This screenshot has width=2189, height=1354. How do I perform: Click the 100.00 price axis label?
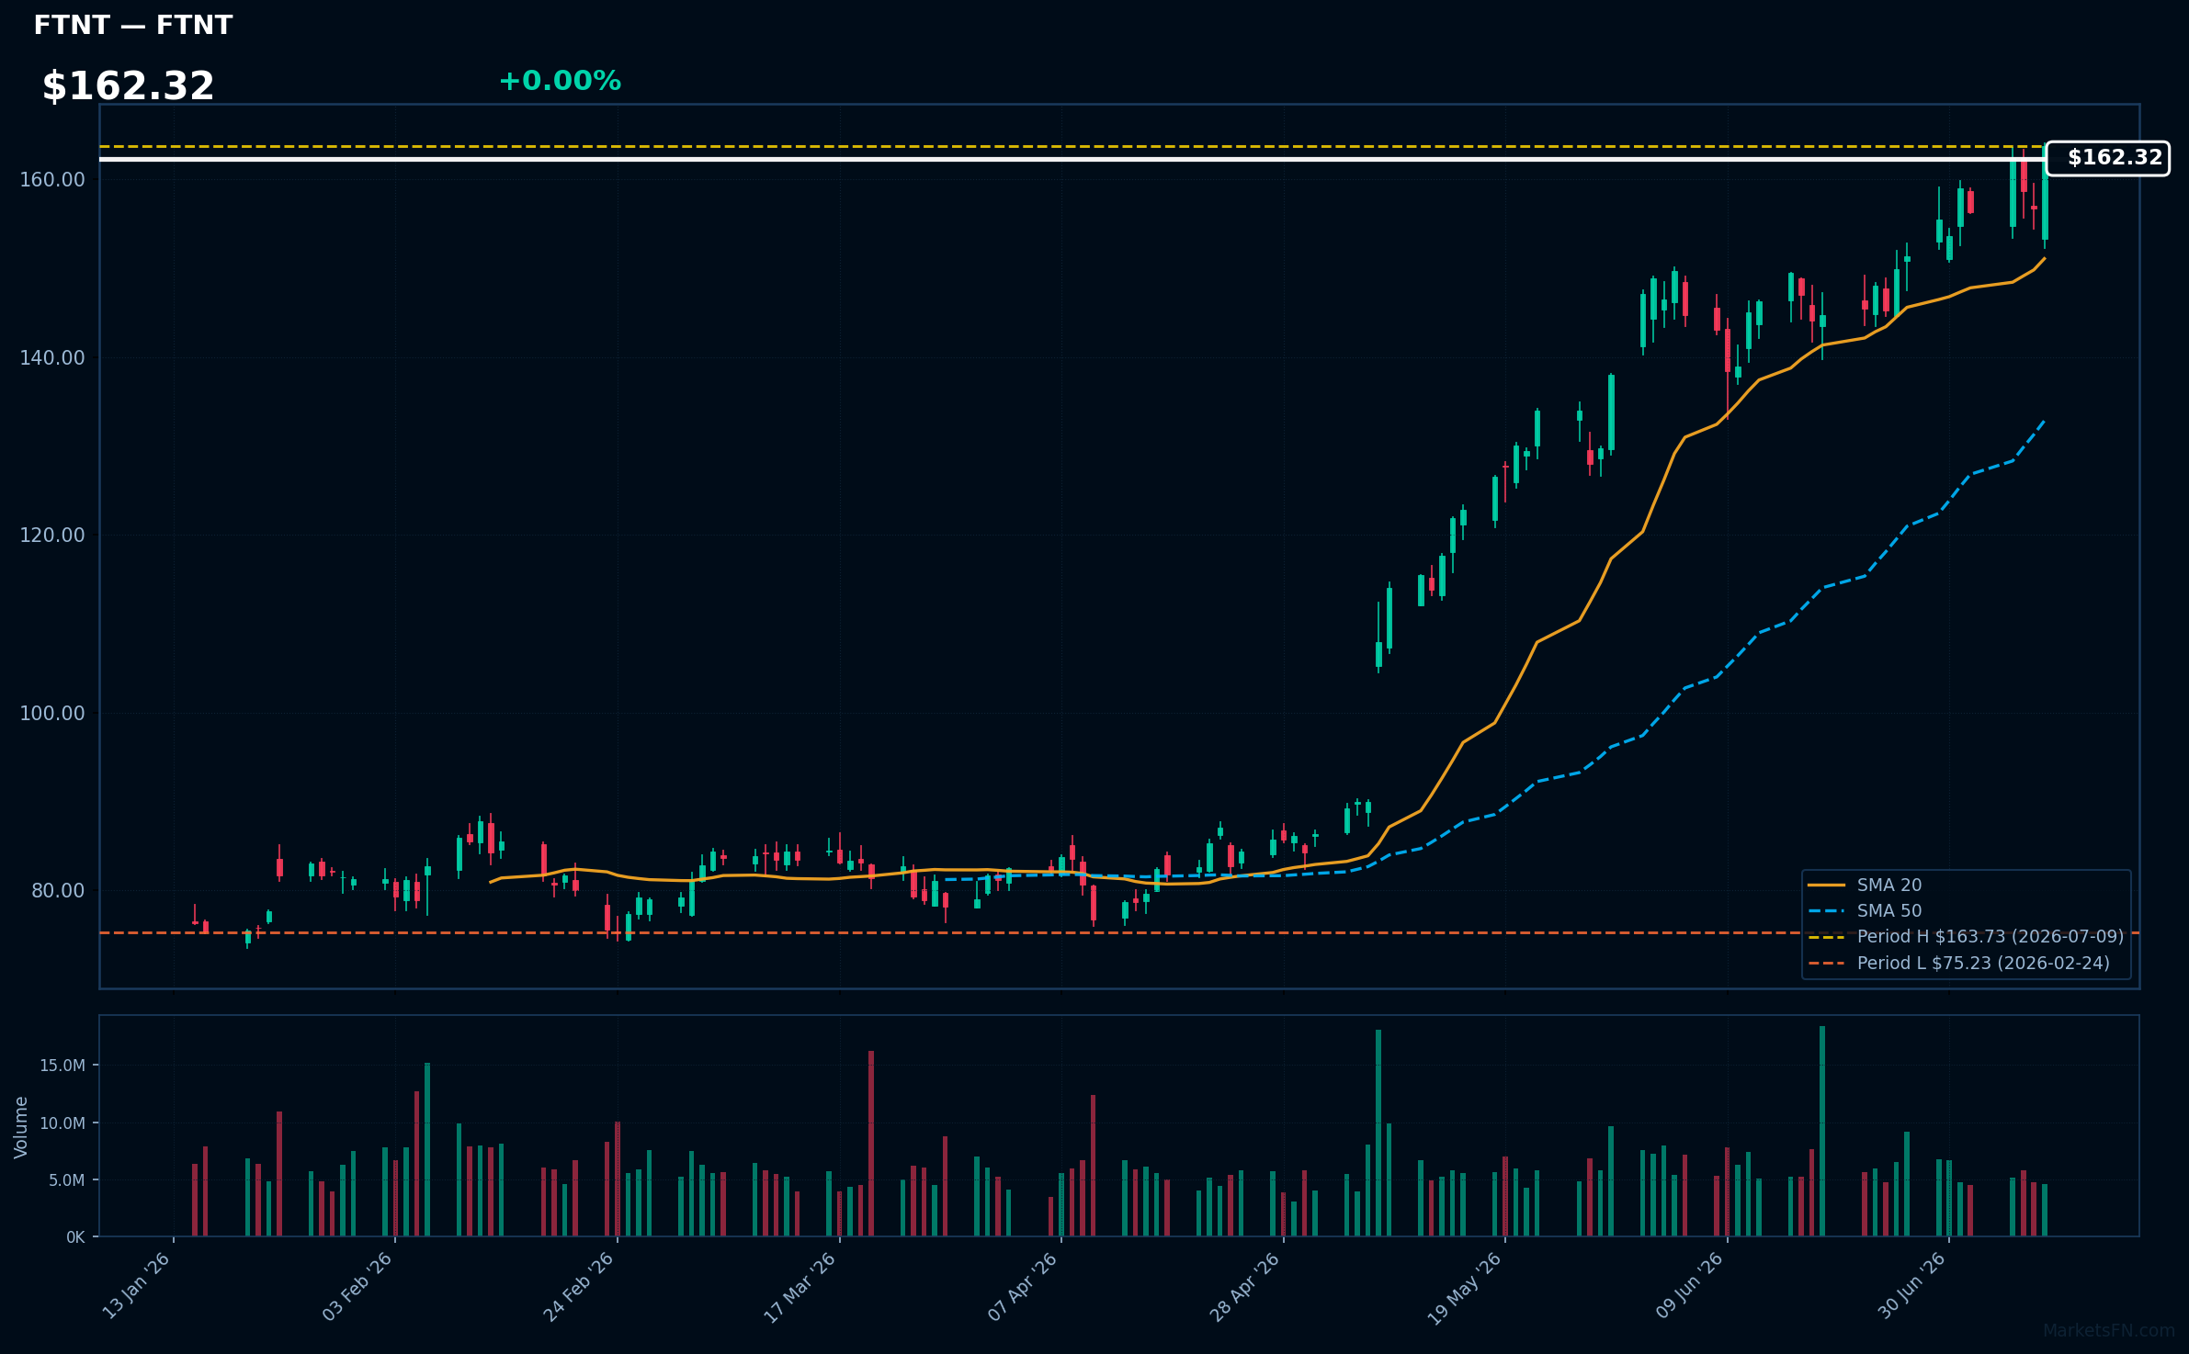point(52,713)
